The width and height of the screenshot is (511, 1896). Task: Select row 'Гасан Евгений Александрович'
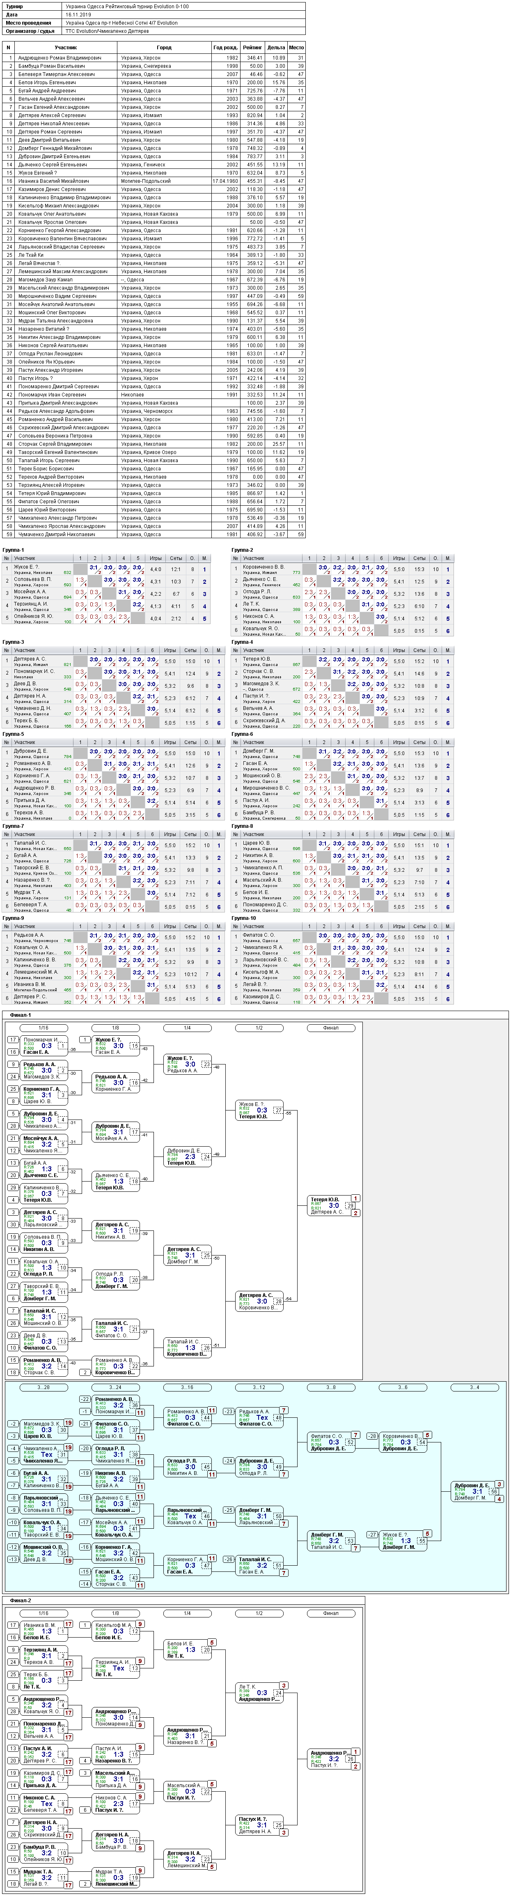(154, 107)
